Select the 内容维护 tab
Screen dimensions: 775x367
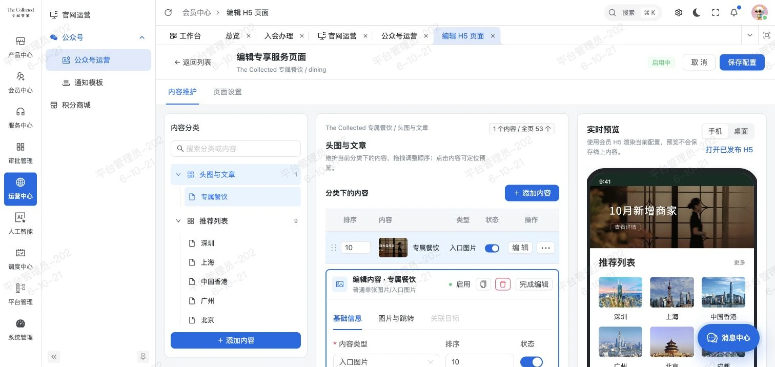coord(182,92)
